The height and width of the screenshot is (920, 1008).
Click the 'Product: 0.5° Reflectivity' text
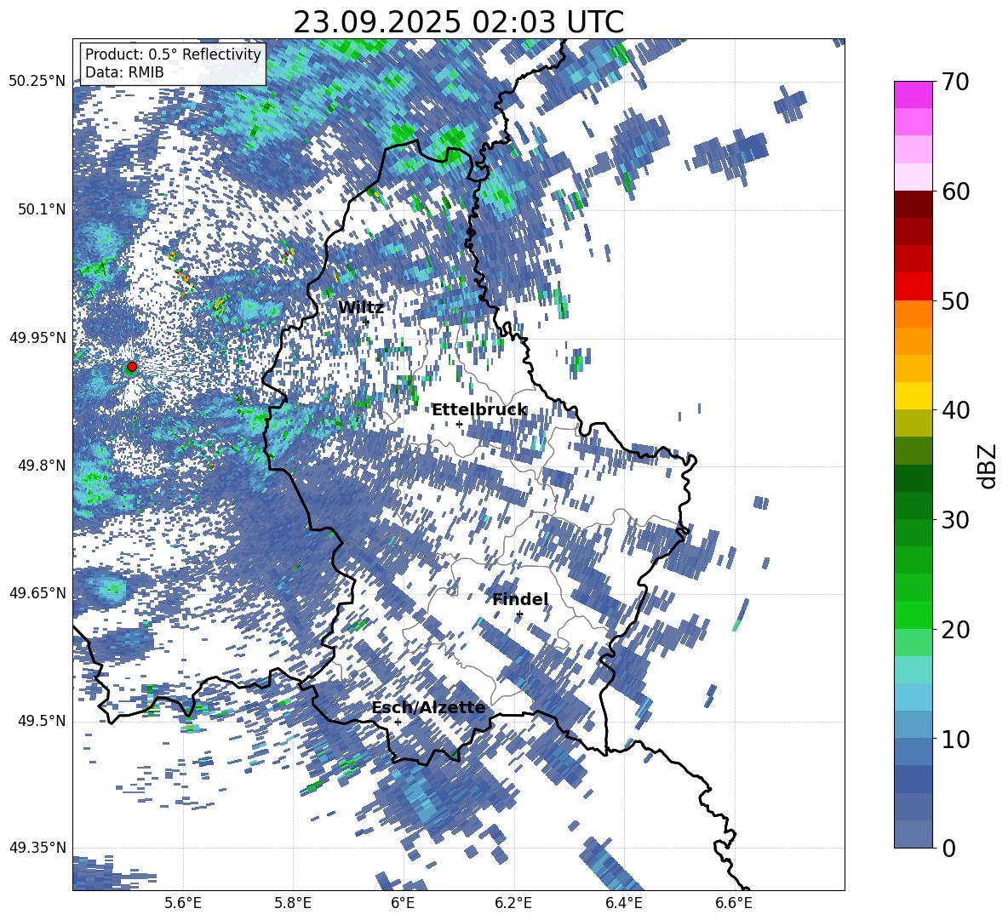click(173, 54)
